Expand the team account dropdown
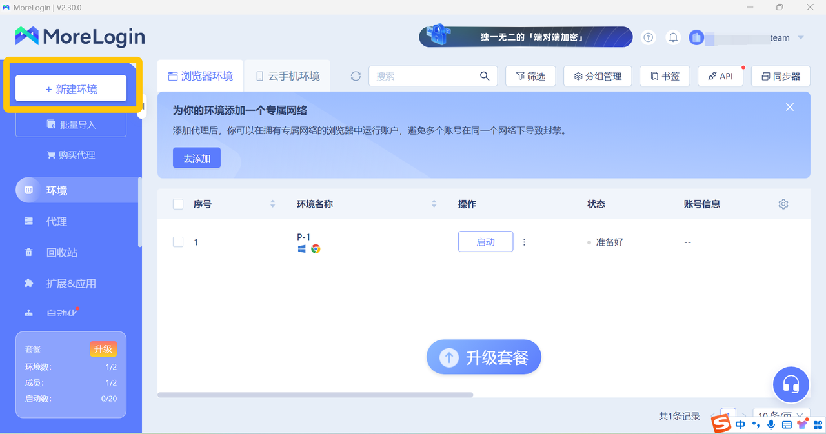Screen dimensions: 826x434 tap(801, 37)
